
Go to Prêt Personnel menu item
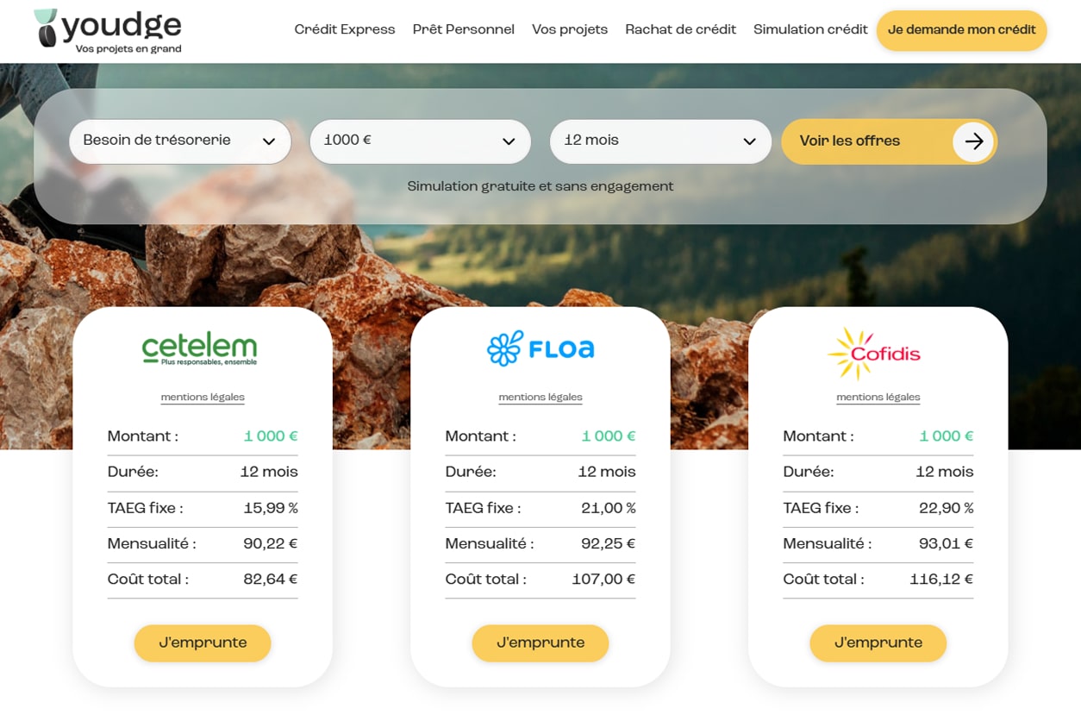point(464,29)
